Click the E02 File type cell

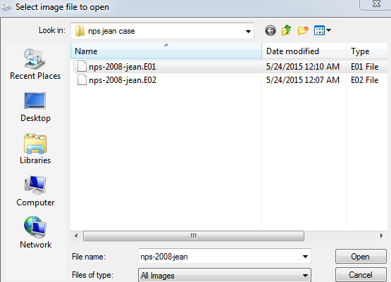364,80
